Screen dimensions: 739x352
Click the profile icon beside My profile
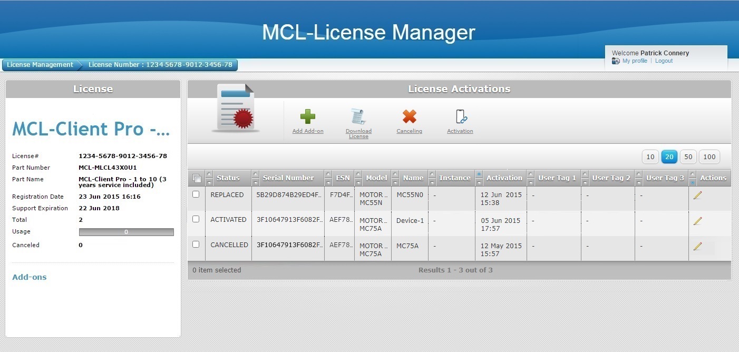616,61
